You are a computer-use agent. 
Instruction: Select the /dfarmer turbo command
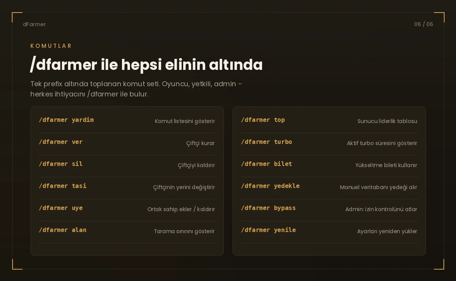(x=266, y=142)
